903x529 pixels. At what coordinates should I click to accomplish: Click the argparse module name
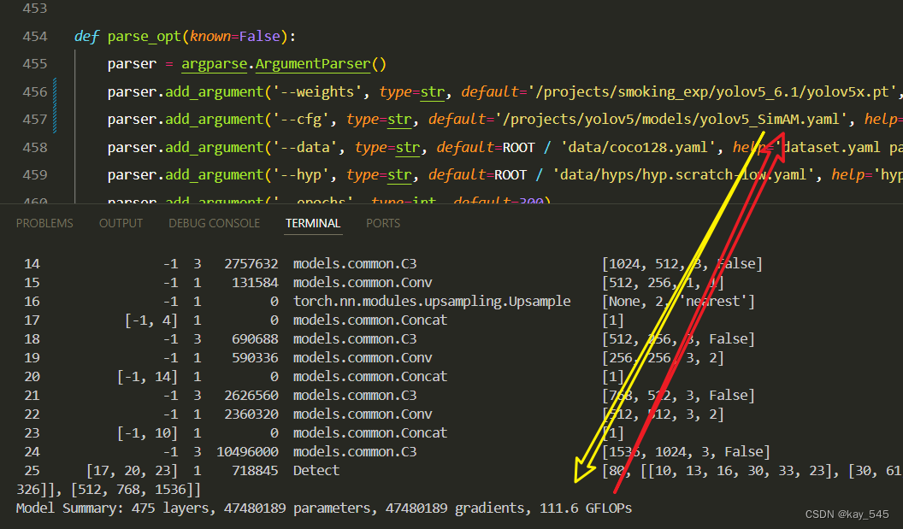click(x=215, y=64)
